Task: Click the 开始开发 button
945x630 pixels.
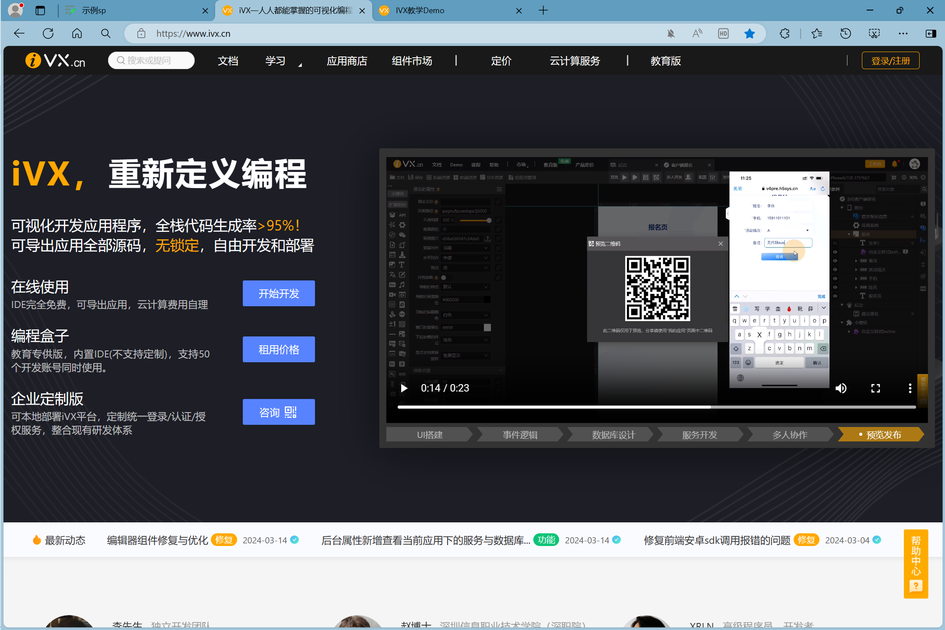Action: (279, 294)
